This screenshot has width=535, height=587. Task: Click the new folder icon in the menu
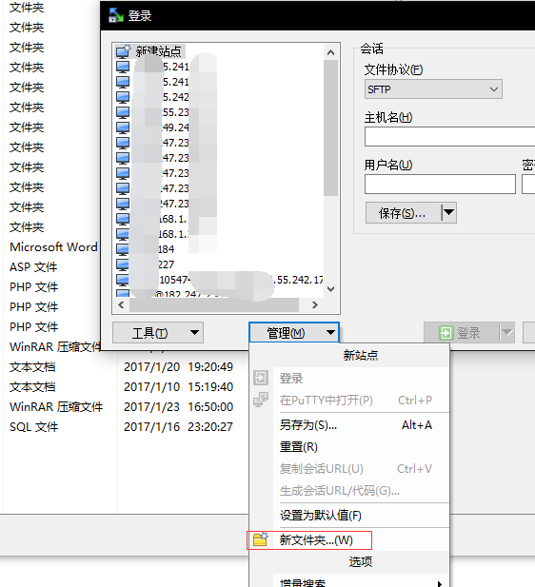click(261, 539)
